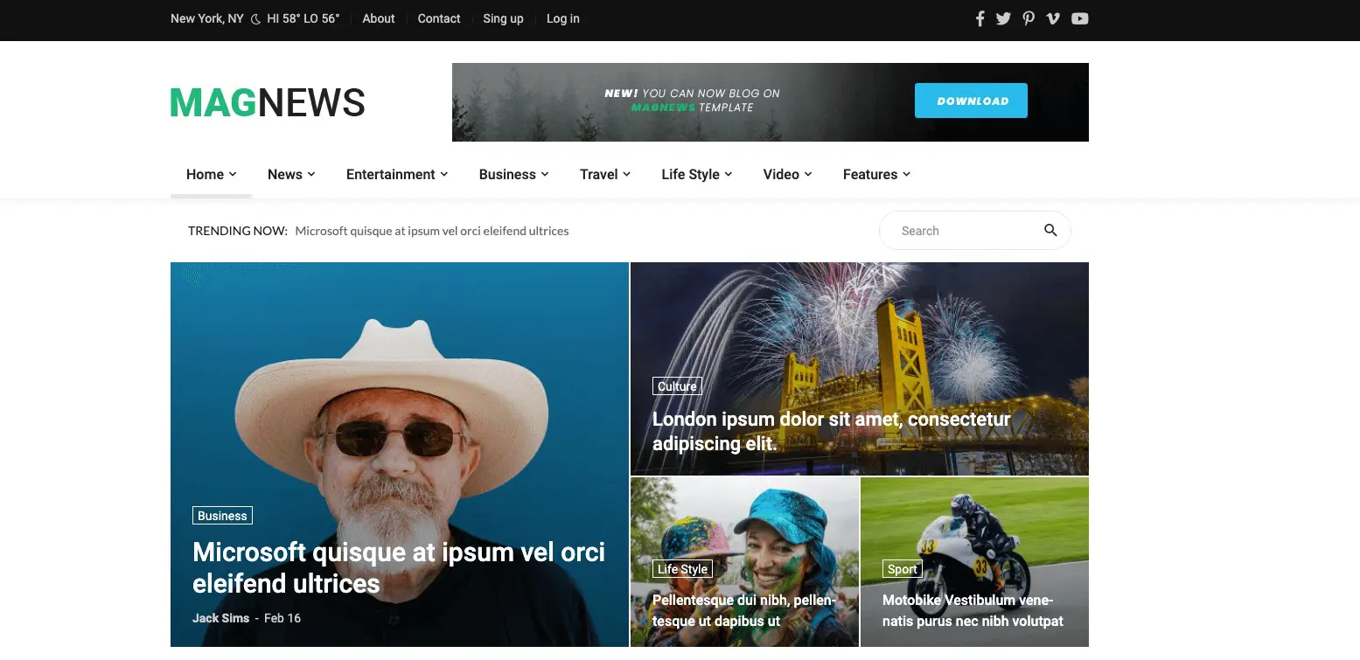Image resolution: width=1360 pixels, height=660 pixels.
Task: Open the Contact link in top bar
Action: 439,18
